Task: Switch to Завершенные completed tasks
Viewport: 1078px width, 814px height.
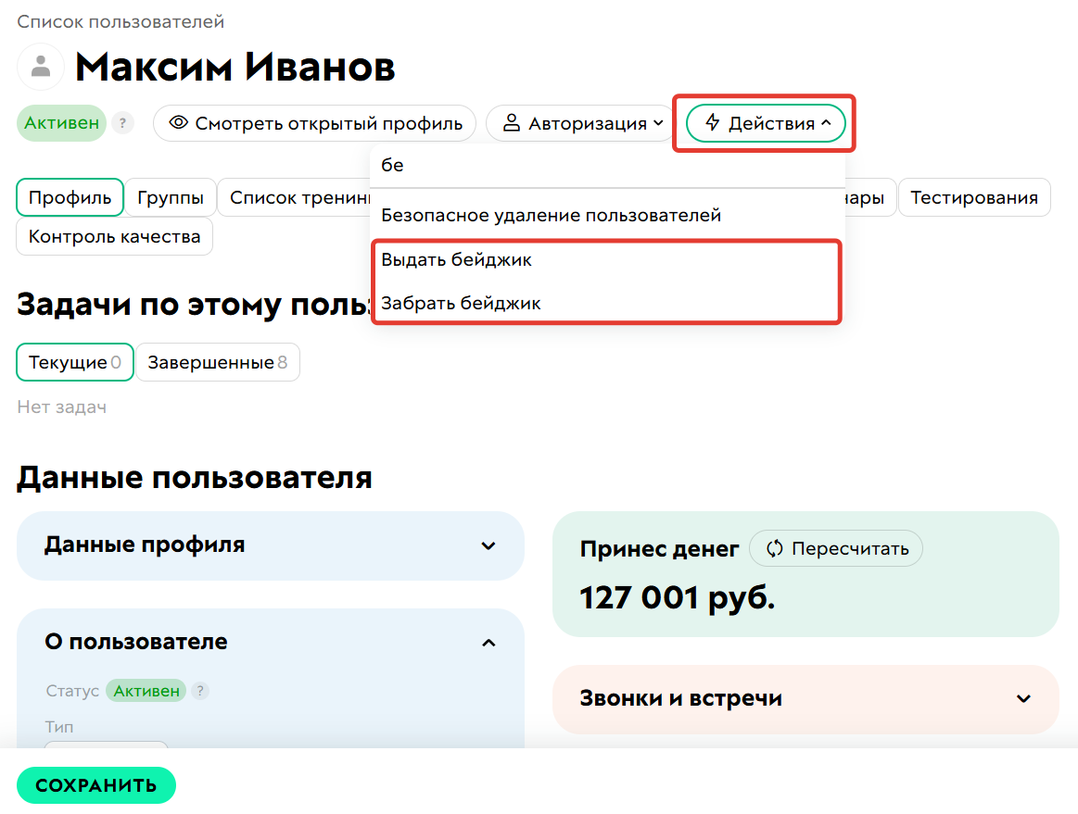Action: tap(217, 362)
